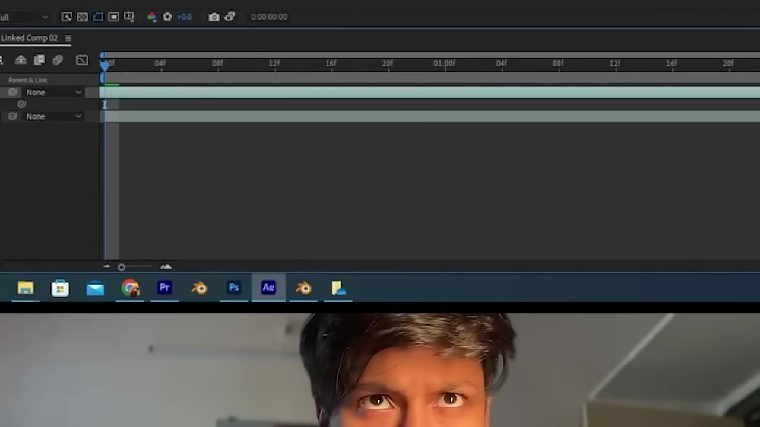Switch to Premiere Pro on taskbar

click(x=164, y=288)
